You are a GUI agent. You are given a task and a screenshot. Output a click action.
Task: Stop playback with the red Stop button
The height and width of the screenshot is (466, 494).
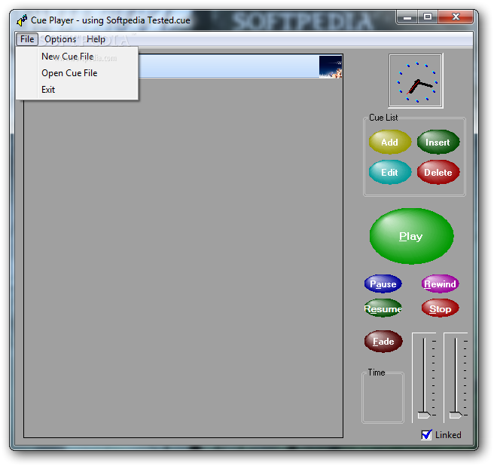click(x=440, y=308)
